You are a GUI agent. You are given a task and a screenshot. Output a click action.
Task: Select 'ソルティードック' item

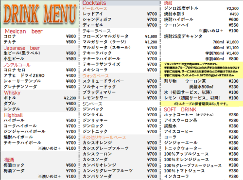(99, 87)
